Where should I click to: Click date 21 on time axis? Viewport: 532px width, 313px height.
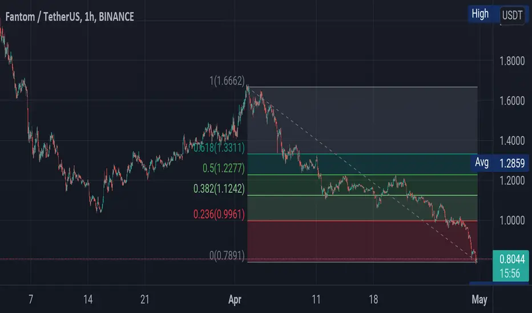[x=145, y=299]
